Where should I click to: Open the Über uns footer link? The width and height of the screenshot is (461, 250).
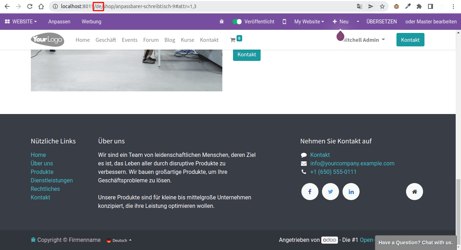click(42, 163)
